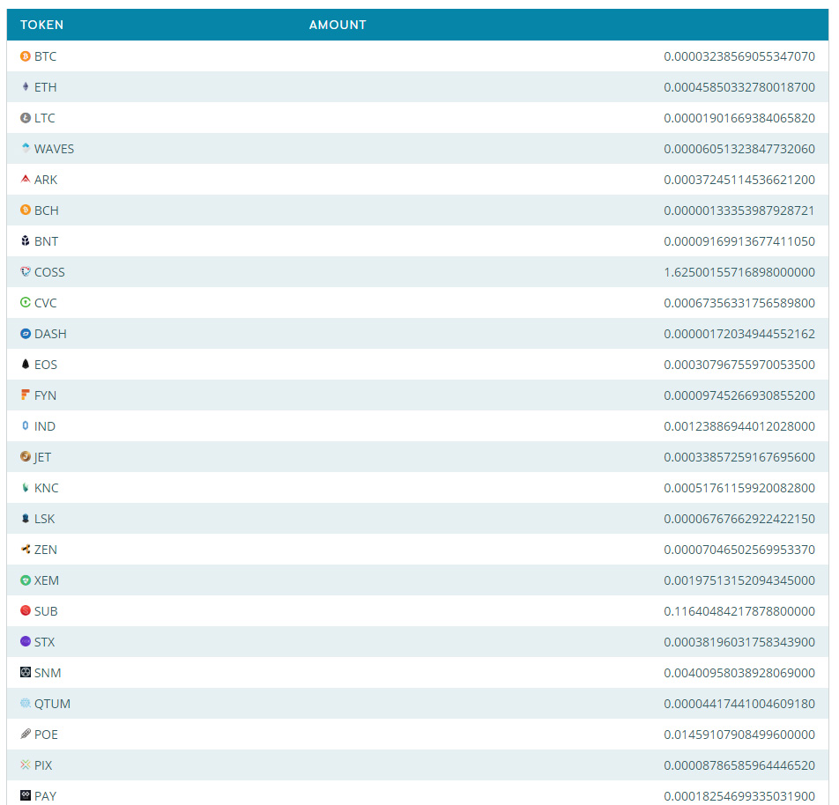Click STX amount 0.00038196031758343900
The height and width of the screenshot is (805, 839).
[739, 642]
